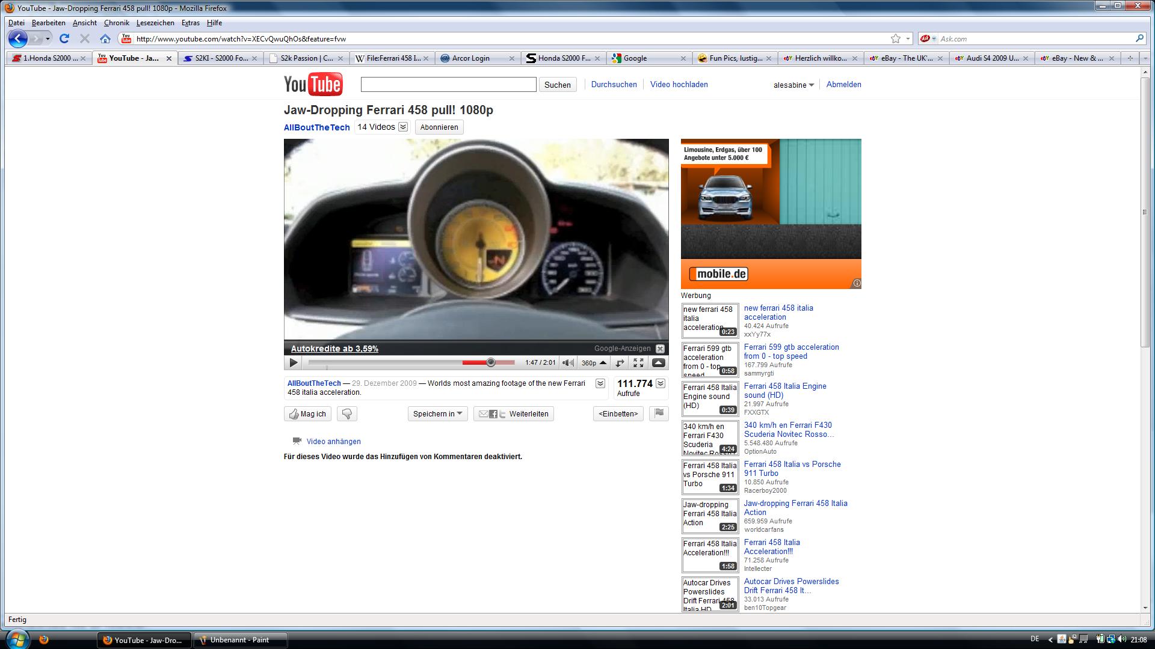This screenshot has height=649, width=1155.
Task: Click the Abonnieren subscribe button
Action: (x=439, y=127)
